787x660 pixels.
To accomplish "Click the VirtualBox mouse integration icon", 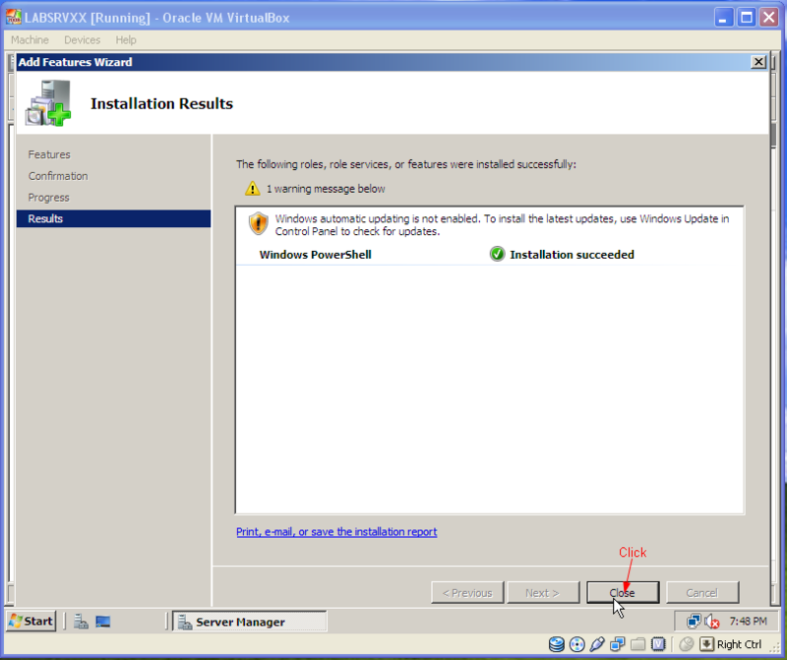I will point(686,644).
